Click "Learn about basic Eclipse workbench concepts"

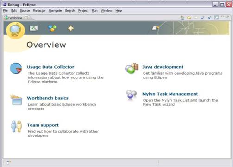pos(62,107)
